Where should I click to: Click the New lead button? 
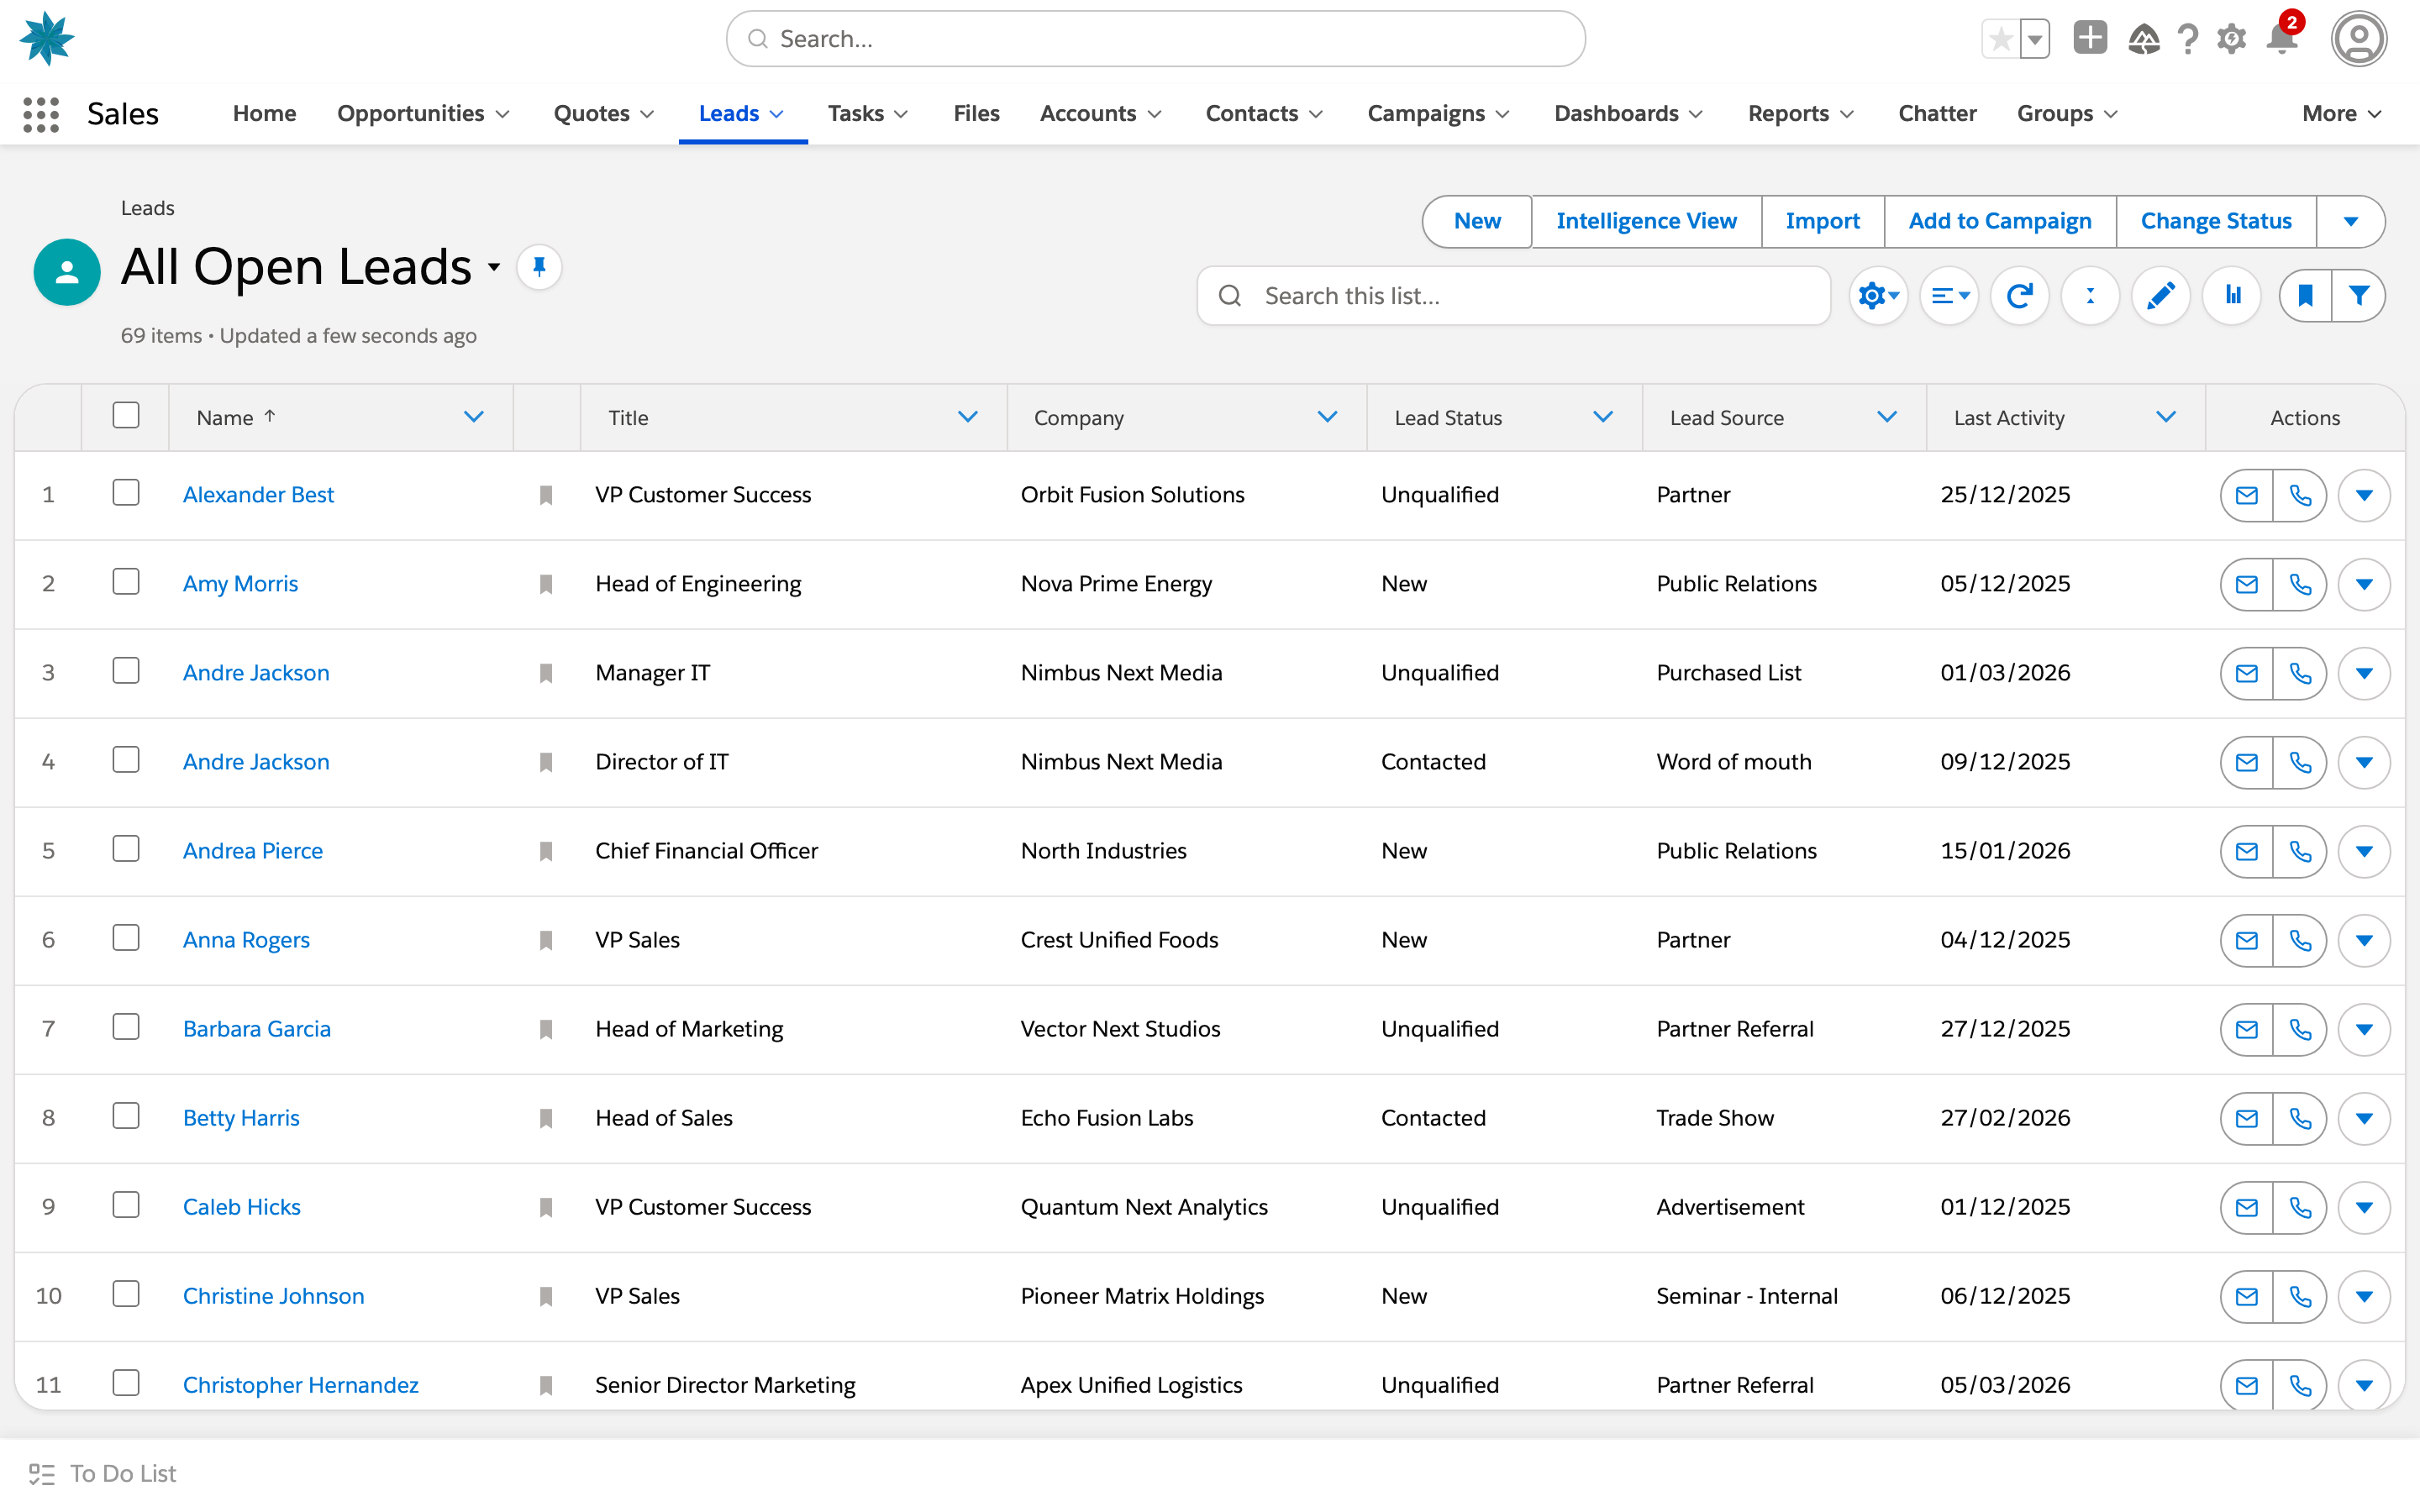pos(1477,221)
